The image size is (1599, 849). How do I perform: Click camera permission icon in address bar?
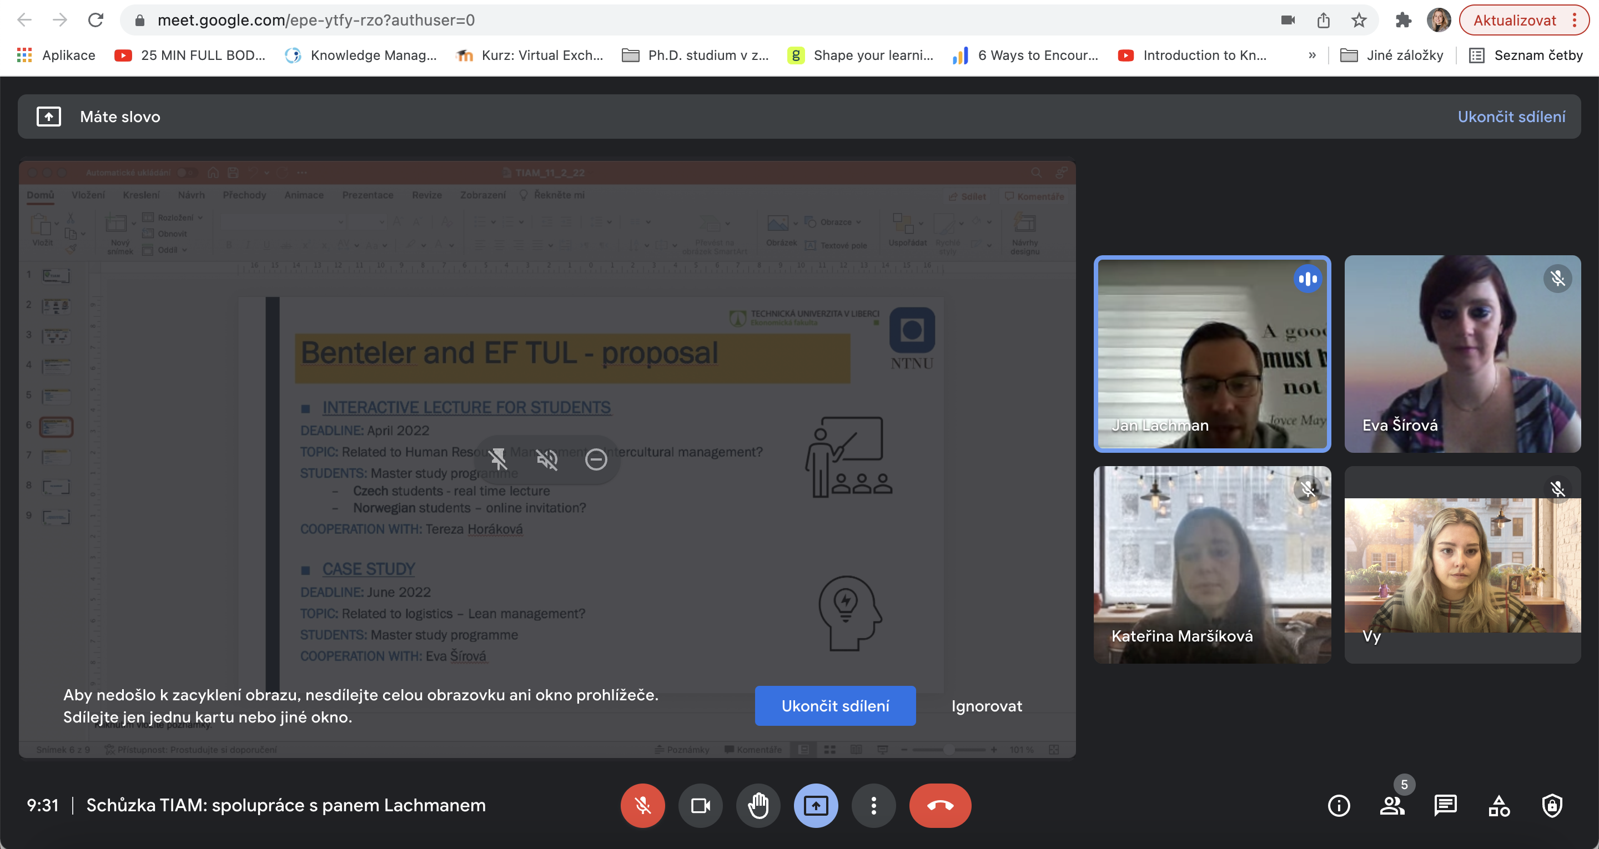(1288, 21)
